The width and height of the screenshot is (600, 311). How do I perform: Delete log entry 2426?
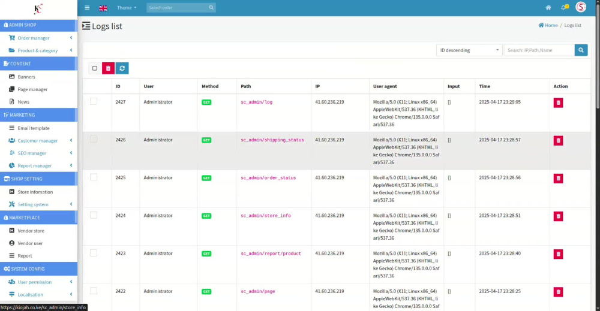tap(558, 140)
